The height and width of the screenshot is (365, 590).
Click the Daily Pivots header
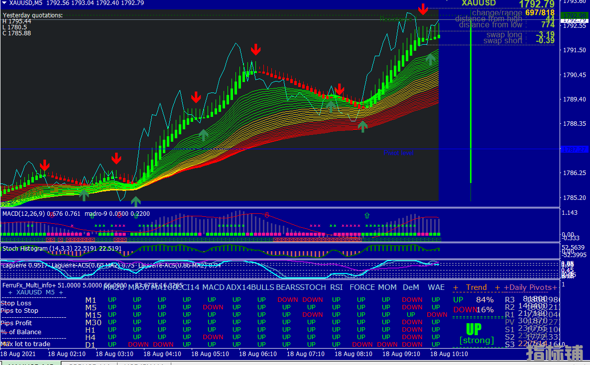click(530, 287)
